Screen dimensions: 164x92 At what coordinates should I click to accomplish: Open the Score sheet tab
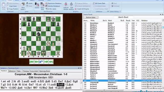pos(34,71)
